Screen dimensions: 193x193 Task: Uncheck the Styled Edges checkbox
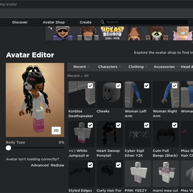pos(90,165)
